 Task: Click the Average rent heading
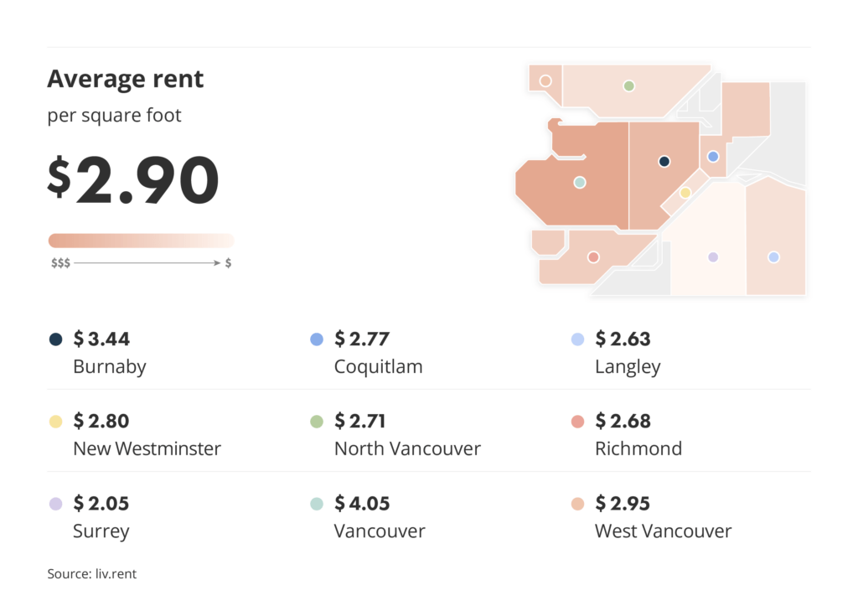(126, 80)
